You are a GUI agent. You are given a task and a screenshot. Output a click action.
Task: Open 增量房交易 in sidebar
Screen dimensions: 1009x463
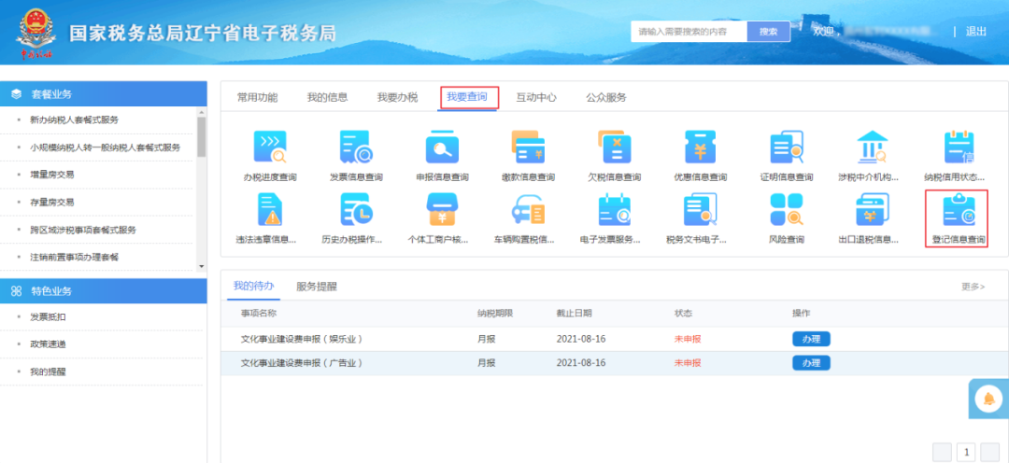[x=52, y=175]
